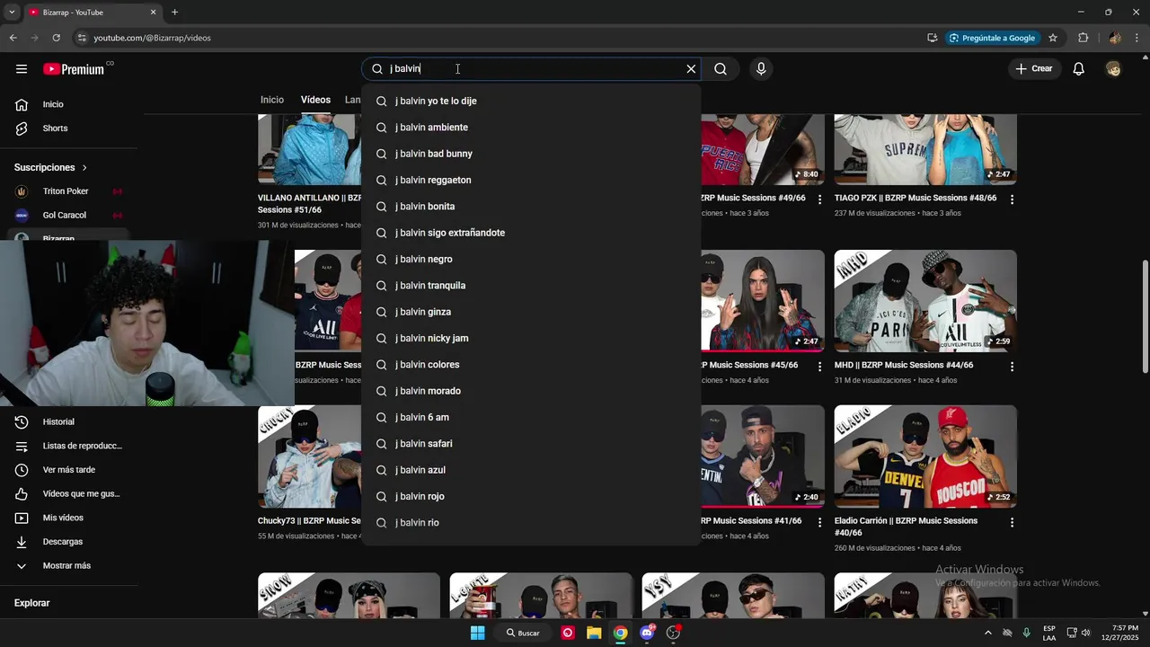Screen dimensions: 1150x647
Task: Open more options for Eladio Carrión video
Action: point(1012,522)
